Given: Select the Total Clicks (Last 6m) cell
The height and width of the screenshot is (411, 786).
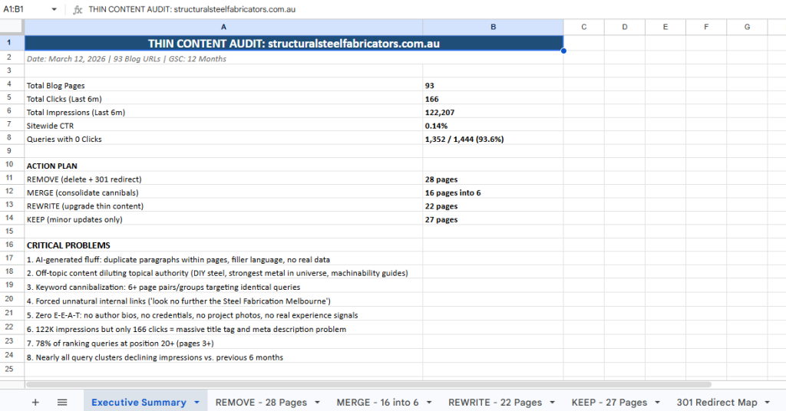Looking at the screenshot, I should click(x=223, y=99).
